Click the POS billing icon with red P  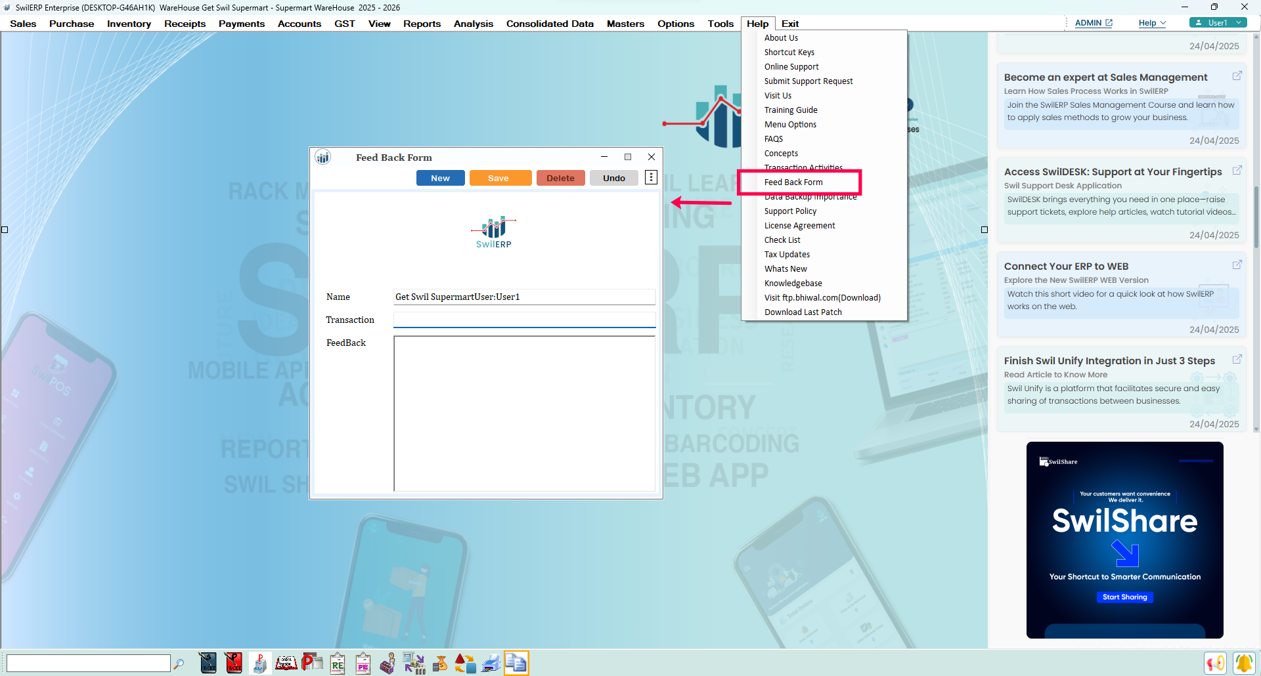[x=259, y=663]
